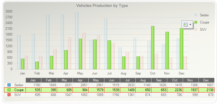Image resolution: width=218 pixels, height=104 pixels.
Task: Click the blue Sedan icon in table
Action: [x=9, y=85]
